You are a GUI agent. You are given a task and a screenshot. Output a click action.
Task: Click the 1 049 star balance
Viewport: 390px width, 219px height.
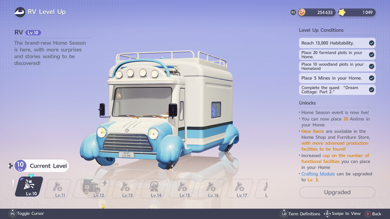coord(367,12)
